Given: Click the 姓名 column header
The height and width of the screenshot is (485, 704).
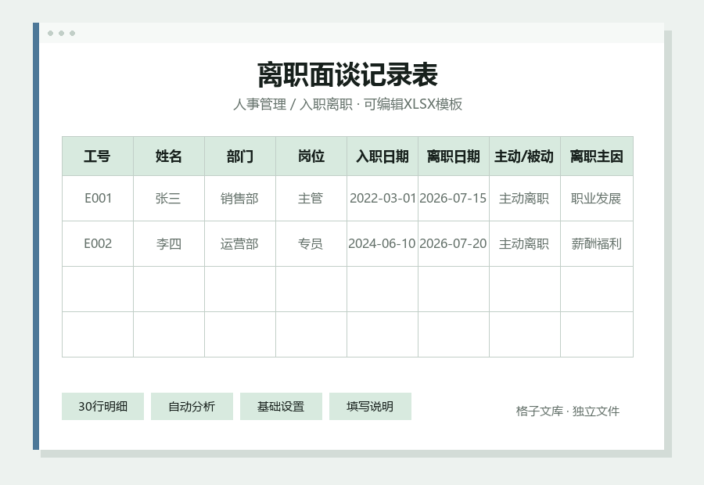Looking at the screenshot, I should point(169,156).
